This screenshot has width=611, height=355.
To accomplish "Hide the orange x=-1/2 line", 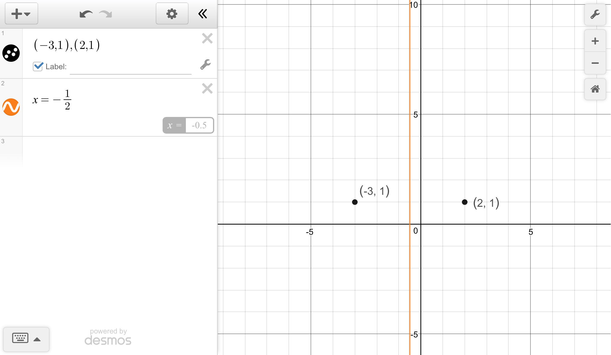I will (11, 107).
